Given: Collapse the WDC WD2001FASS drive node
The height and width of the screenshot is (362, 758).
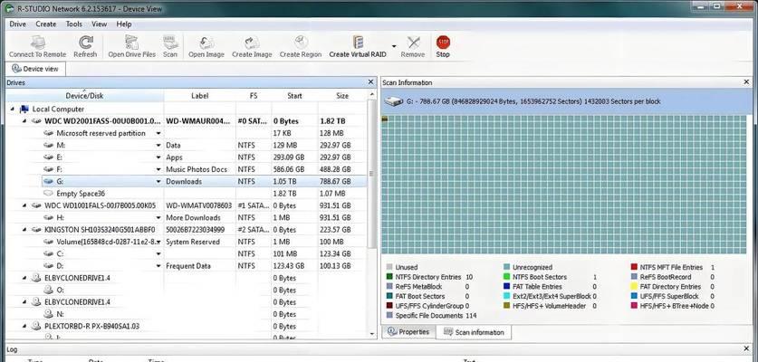Looking at the screenshot, I should click(x=24, y=121).
